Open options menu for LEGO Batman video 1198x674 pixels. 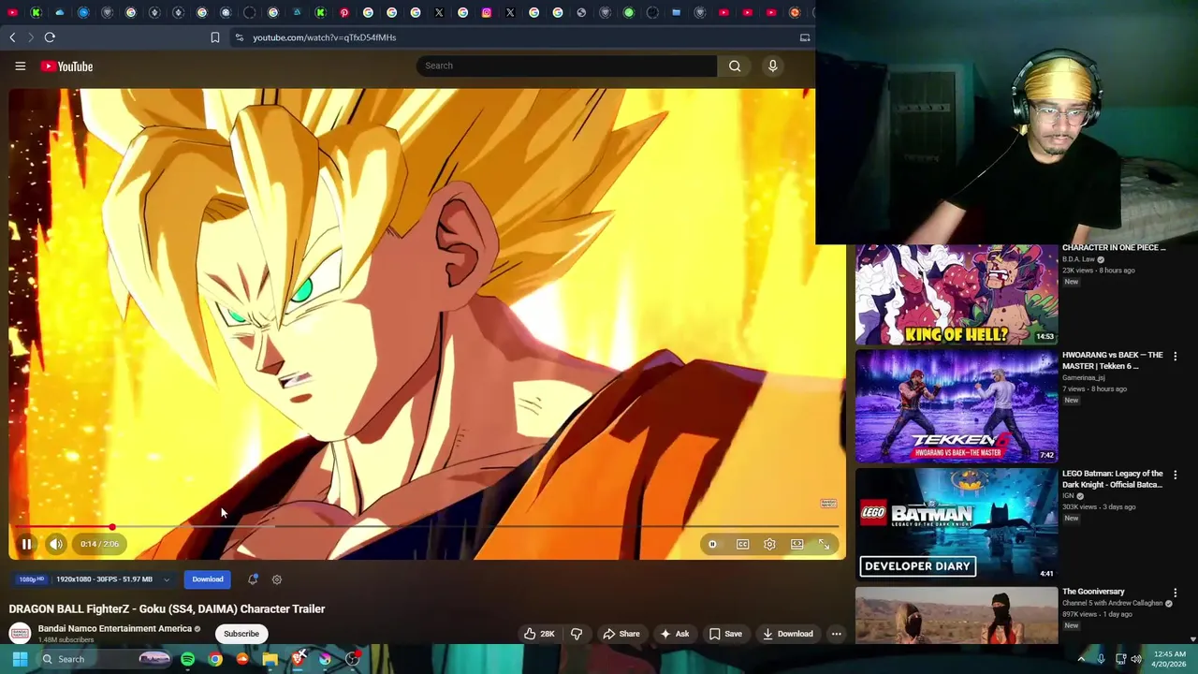1176,475
